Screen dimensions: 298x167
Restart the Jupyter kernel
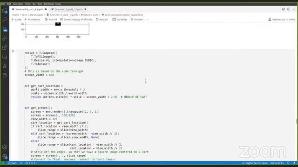point(102,19)
